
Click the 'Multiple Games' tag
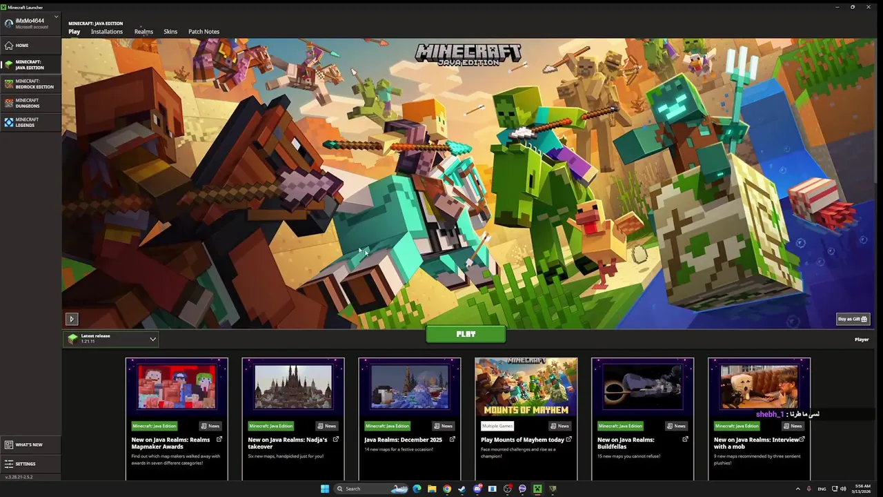point(497,426)
